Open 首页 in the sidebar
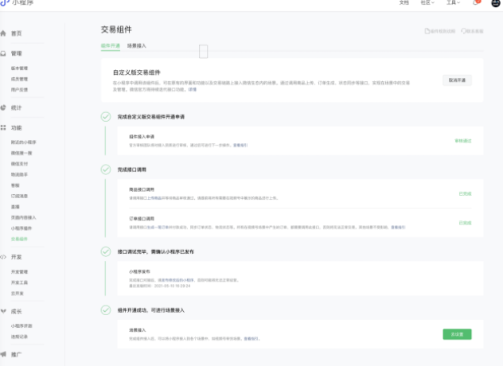 [x=17, y=33]
